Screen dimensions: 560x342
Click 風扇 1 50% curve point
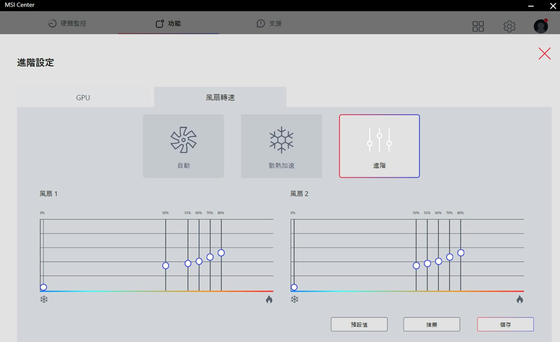pos(165,266)
